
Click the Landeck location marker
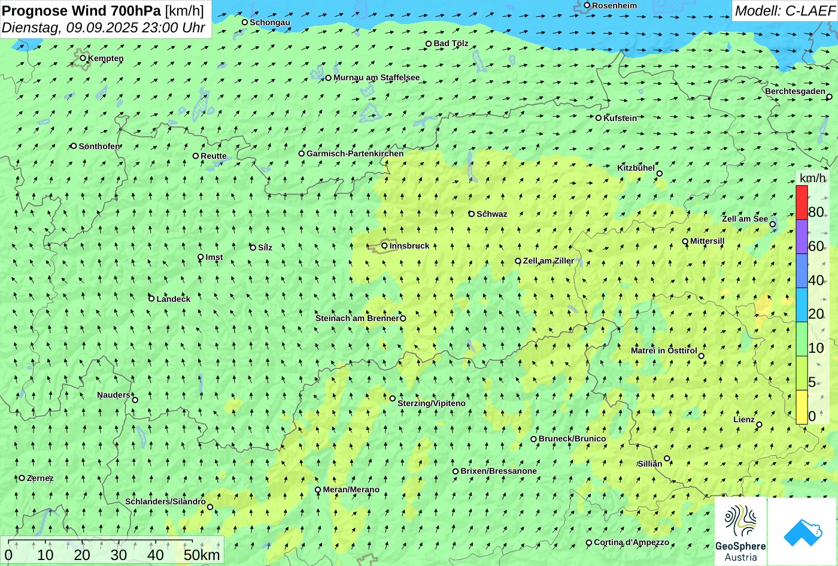pyautogui.click(x=151, y=298)
